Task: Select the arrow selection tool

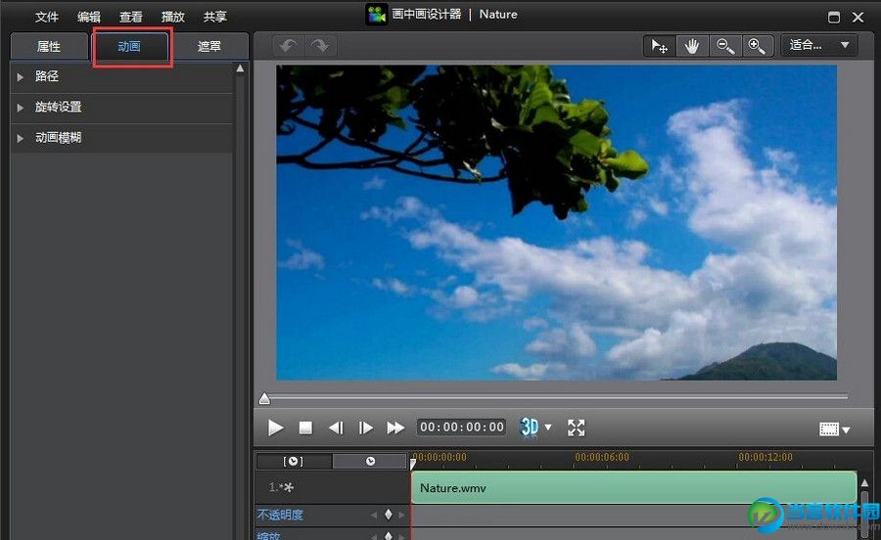Action: click(660, 46)
